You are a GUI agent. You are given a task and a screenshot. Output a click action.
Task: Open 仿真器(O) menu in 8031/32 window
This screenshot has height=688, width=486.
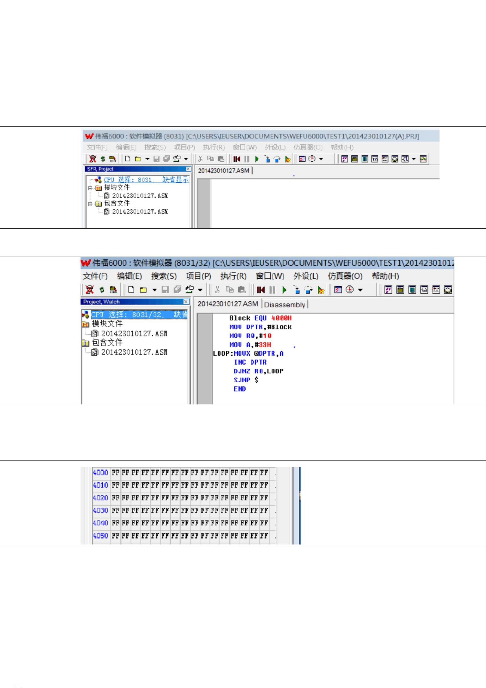pos(345,276)
